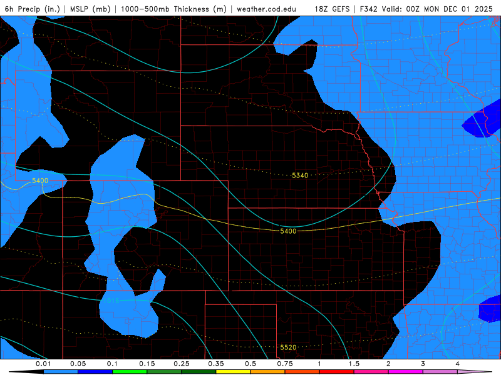Pick the yellow 0.35–0.5 color bar segment
Viewport: 501px width, 375px height.
[x=233, y=372]
